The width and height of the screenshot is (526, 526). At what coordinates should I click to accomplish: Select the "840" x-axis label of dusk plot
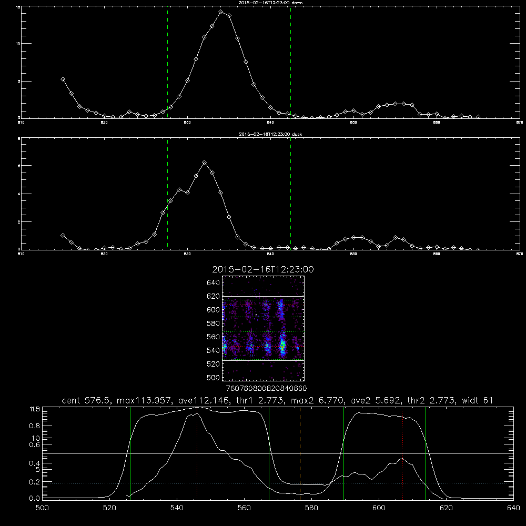click(270, 254)
